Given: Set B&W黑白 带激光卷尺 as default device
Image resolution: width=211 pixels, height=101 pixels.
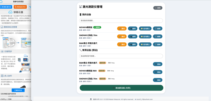Looking at the screenshot, I should coord(145,44).
